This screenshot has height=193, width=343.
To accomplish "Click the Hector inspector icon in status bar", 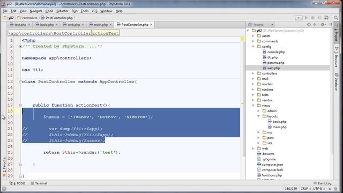I will (336, 189).
